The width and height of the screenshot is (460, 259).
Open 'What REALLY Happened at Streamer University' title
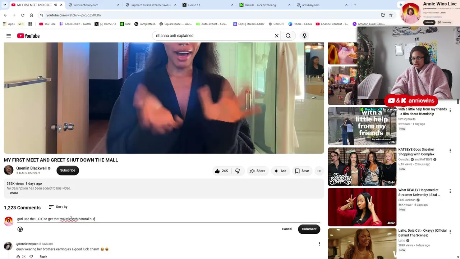[419, 192]
